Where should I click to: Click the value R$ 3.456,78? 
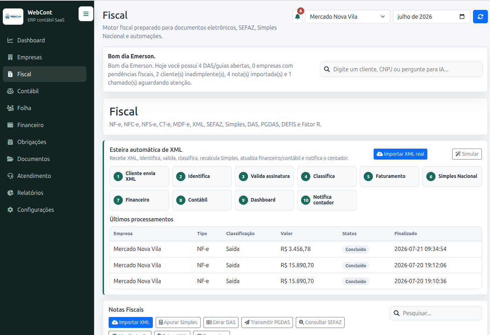tap(296, 249)
